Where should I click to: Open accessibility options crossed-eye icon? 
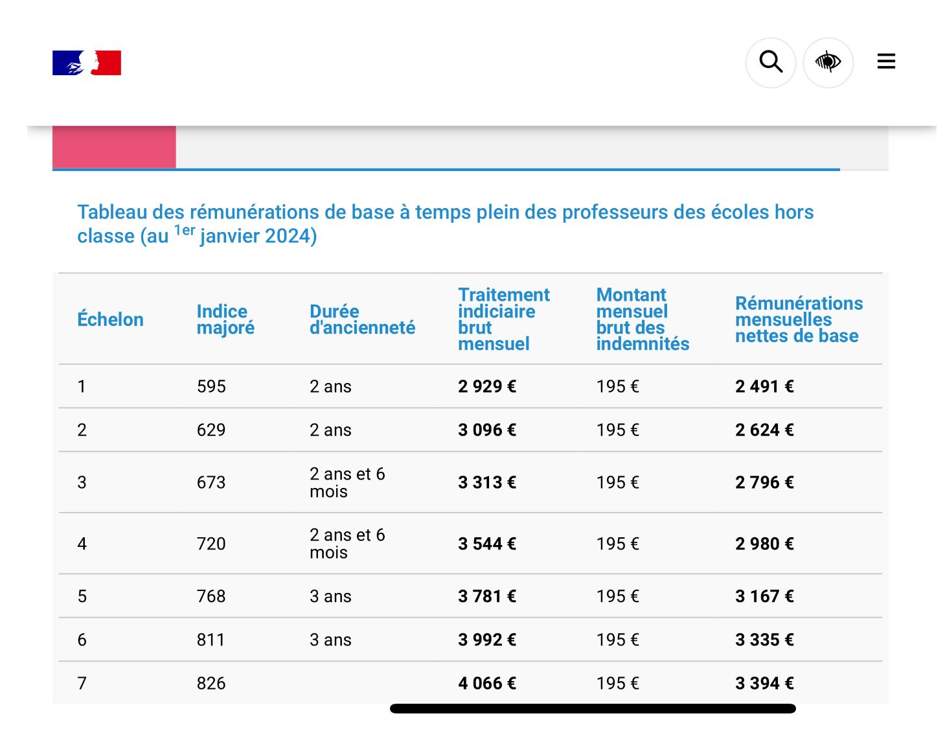(828, 62)
